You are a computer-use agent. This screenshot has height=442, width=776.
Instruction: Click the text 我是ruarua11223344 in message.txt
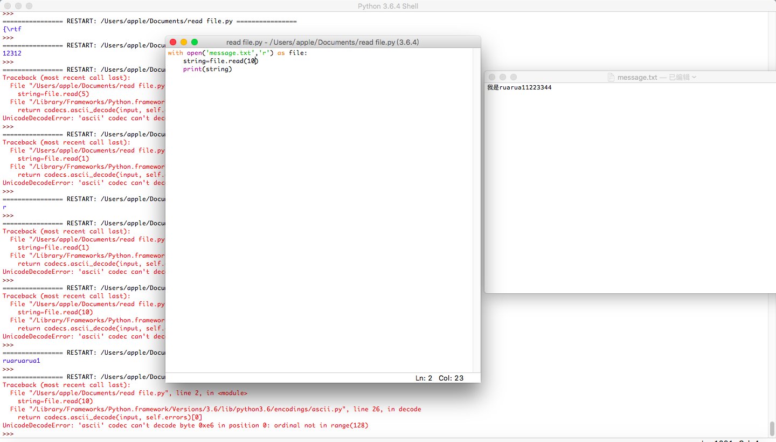point(519,87)
